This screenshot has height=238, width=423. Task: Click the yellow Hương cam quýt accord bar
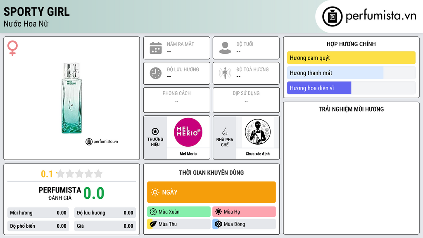point(351,58)
